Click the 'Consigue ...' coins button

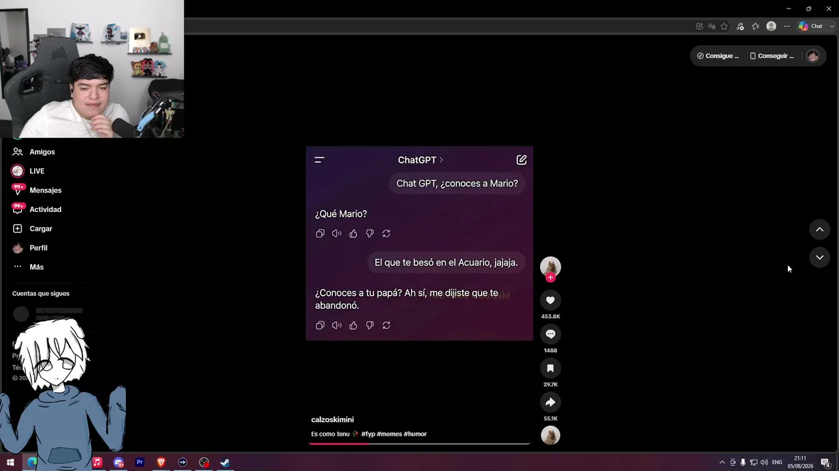(718, 56)
